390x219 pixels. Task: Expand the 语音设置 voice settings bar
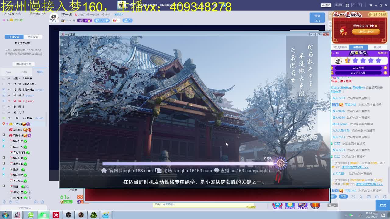[x=25, y=208]
